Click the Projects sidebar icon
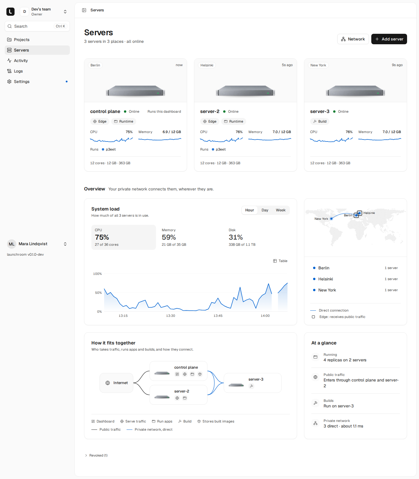The height and width of the screenshot is (479, 419). (9, 40)
